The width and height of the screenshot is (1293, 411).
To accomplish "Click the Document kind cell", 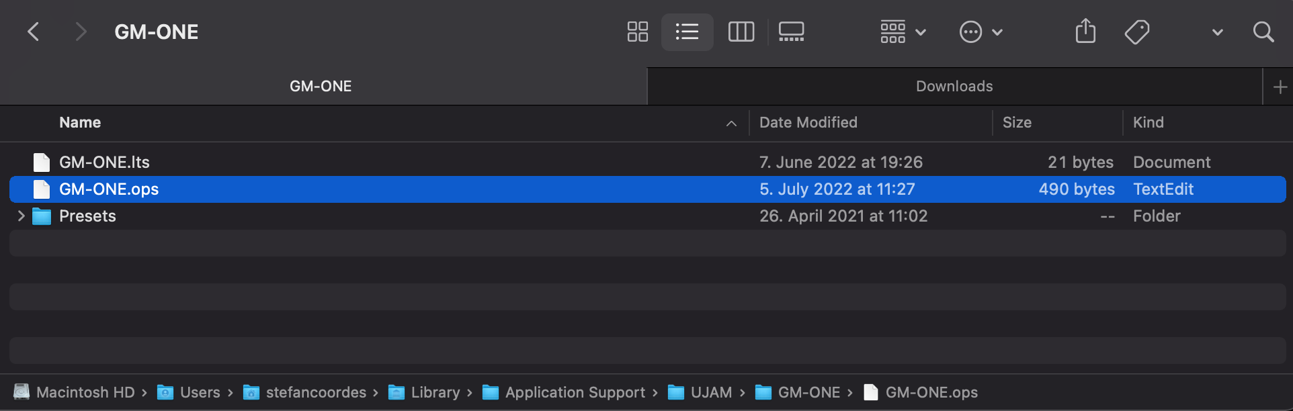I will pyautogui.click(x=1171, y=162).
